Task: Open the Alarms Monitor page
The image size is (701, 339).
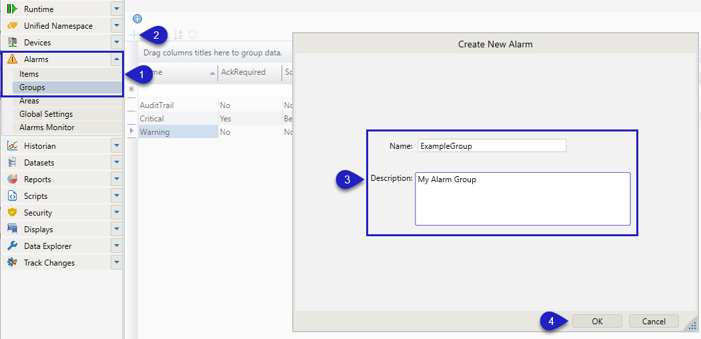Action: coord(47,127)
